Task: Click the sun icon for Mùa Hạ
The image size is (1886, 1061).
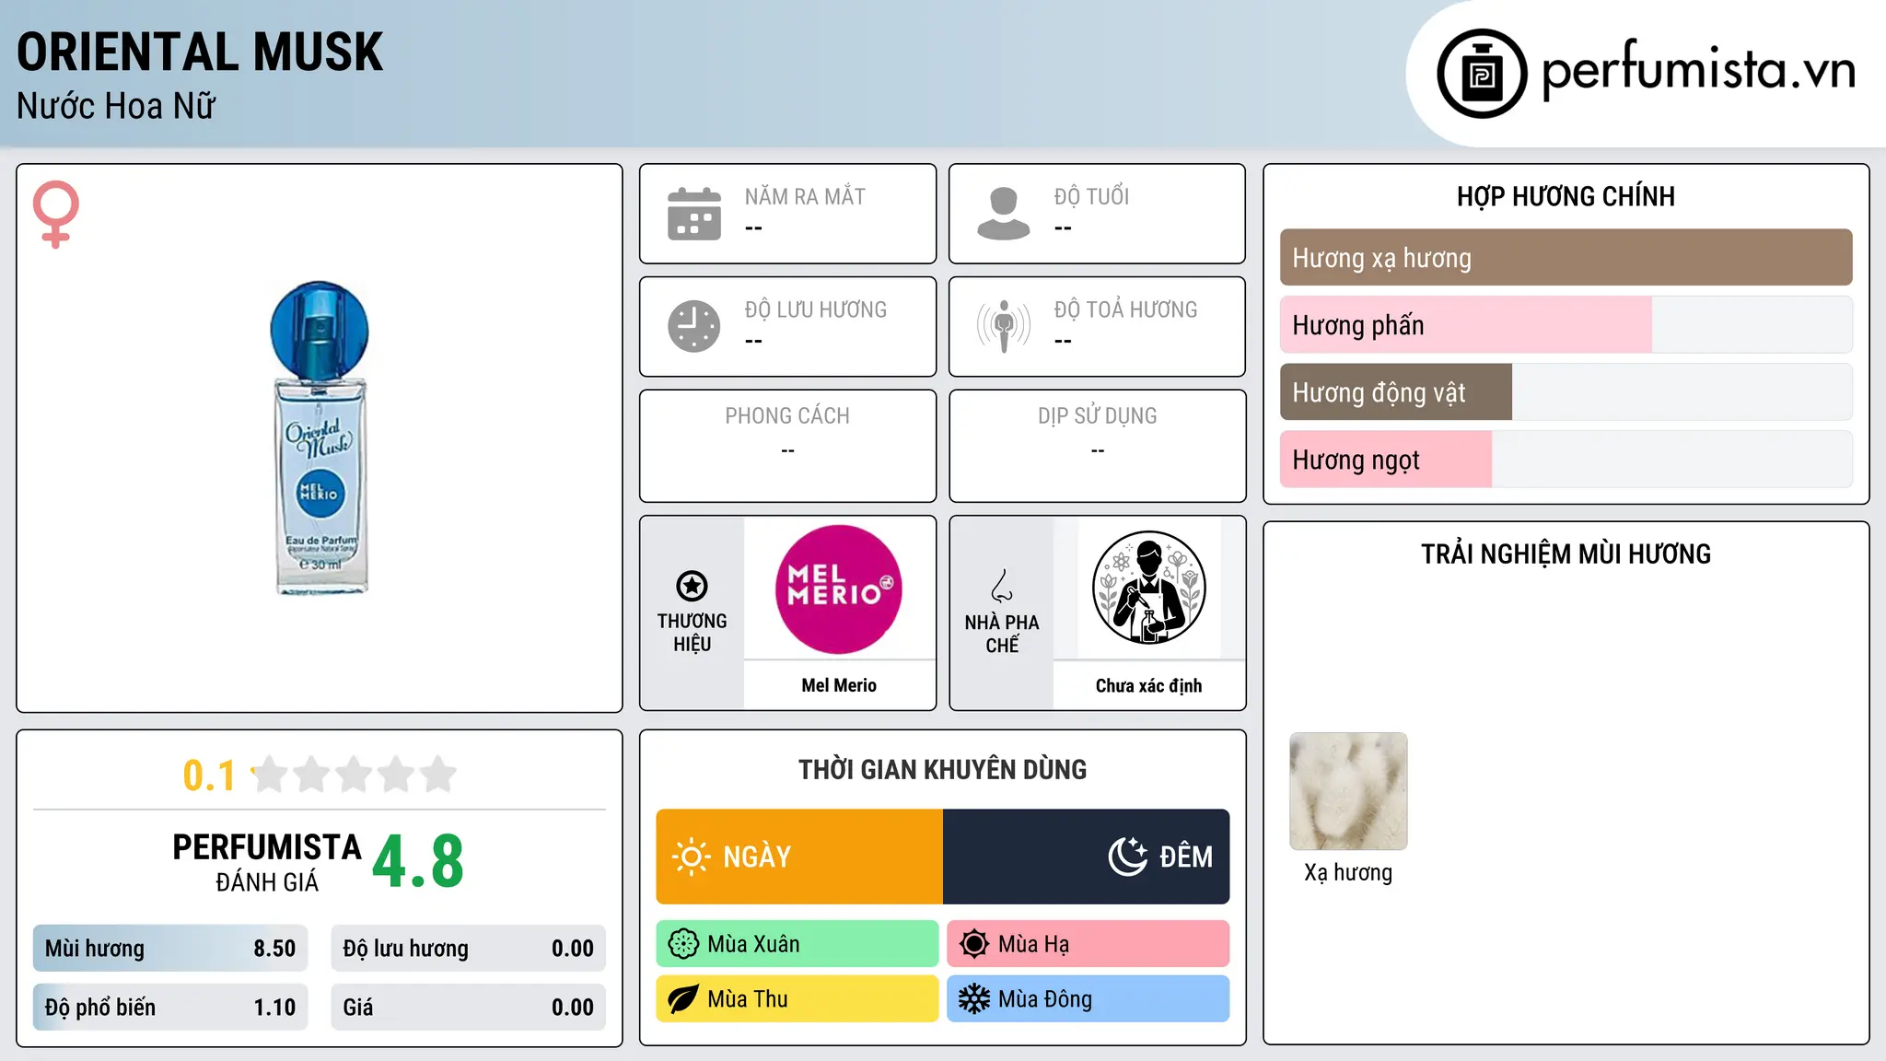Action: coord(974,944)
